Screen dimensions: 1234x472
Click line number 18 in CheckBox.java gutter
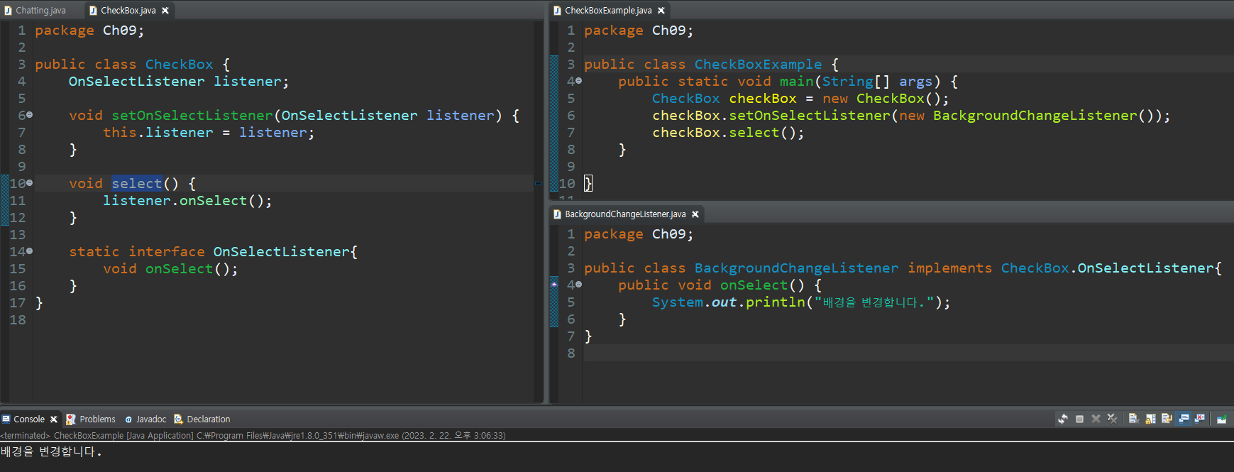(x=18, y=319)
